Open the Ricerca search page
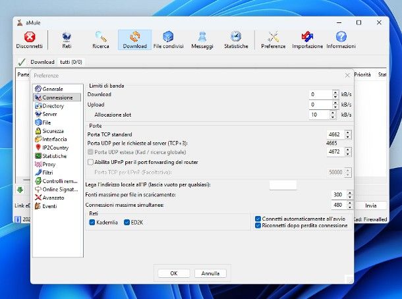402x299 pixels. click(x=101, y=40)
